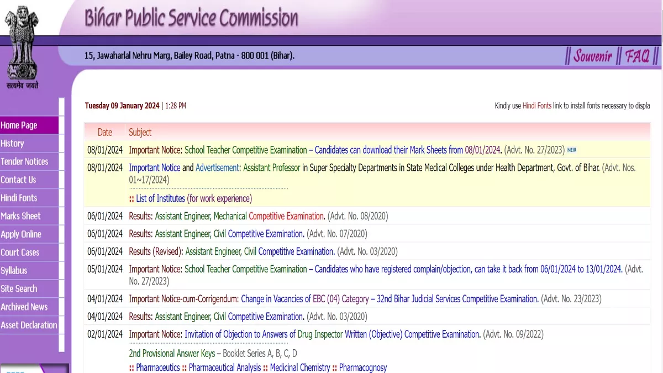663x373 pixels.
Task: Open the History sidebar item
Action: click(x=29, y=143)
